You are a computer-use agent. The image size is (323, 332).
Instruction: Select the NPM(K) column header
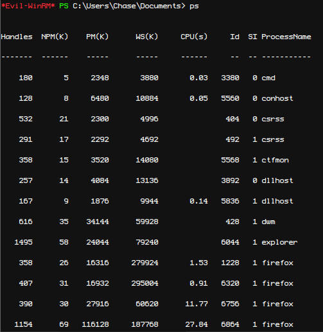pos(55,37)
